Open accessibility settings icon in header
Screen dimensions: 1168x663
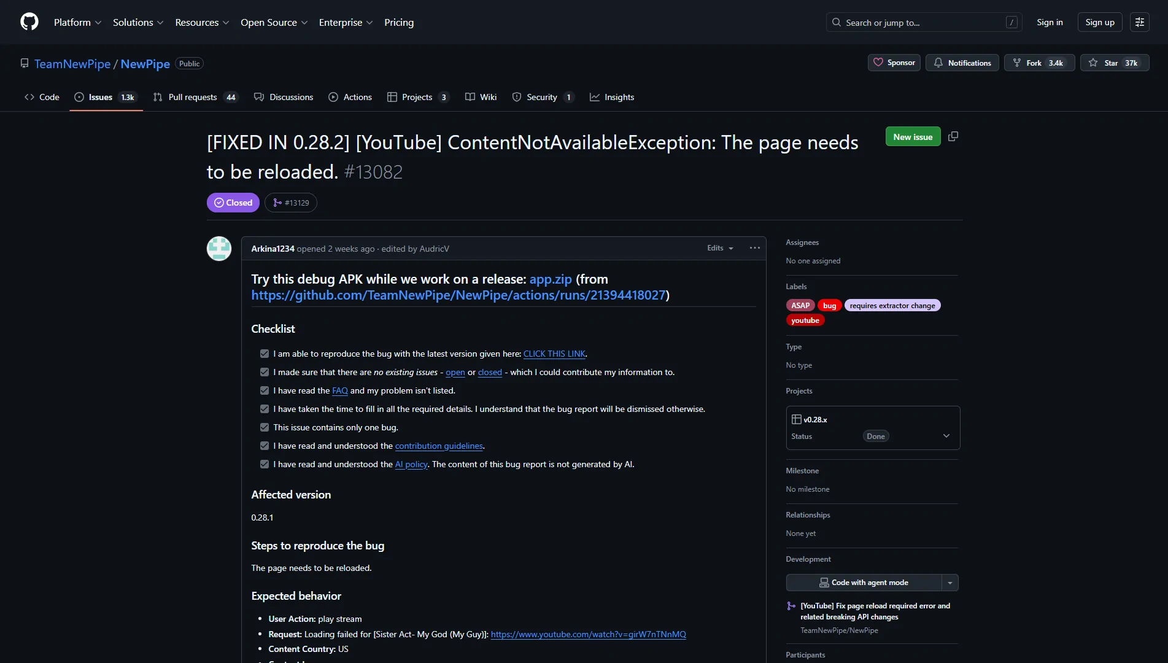1139,22
